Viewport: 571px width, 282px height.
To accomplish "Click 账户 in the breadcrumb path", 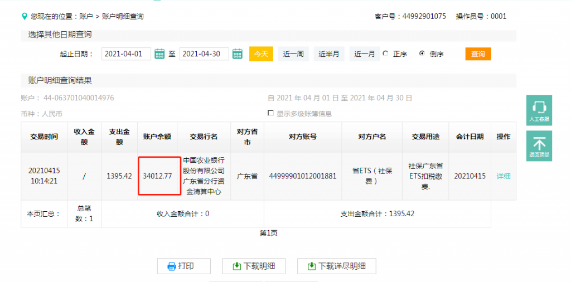I will click(x=85, y=16).
